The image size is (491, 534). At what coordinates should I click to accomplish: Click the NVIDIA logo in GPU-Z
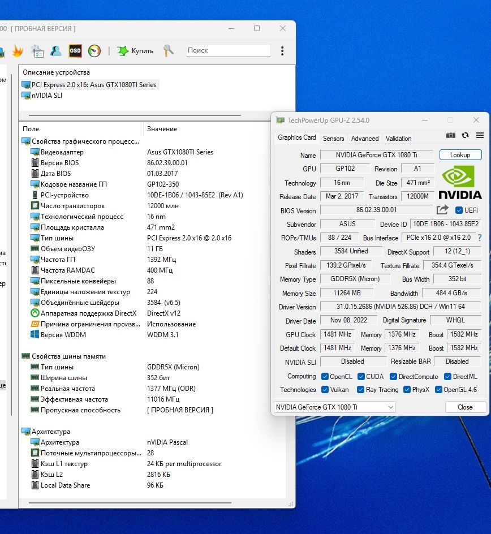click(460, 182)
